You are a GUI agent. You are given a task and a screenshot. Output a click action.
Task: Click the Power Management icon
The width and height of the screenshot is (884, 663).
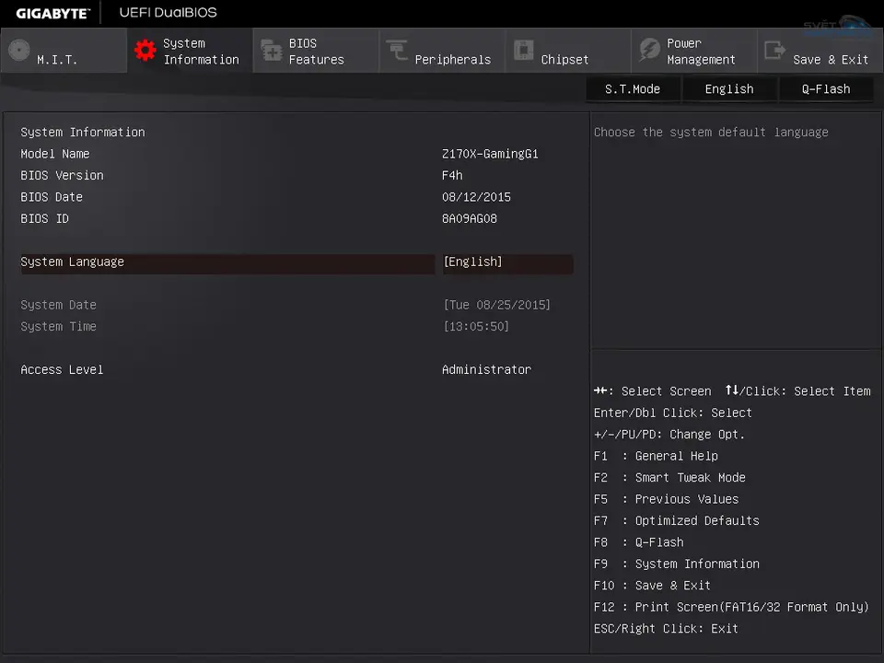click(650, 51)
